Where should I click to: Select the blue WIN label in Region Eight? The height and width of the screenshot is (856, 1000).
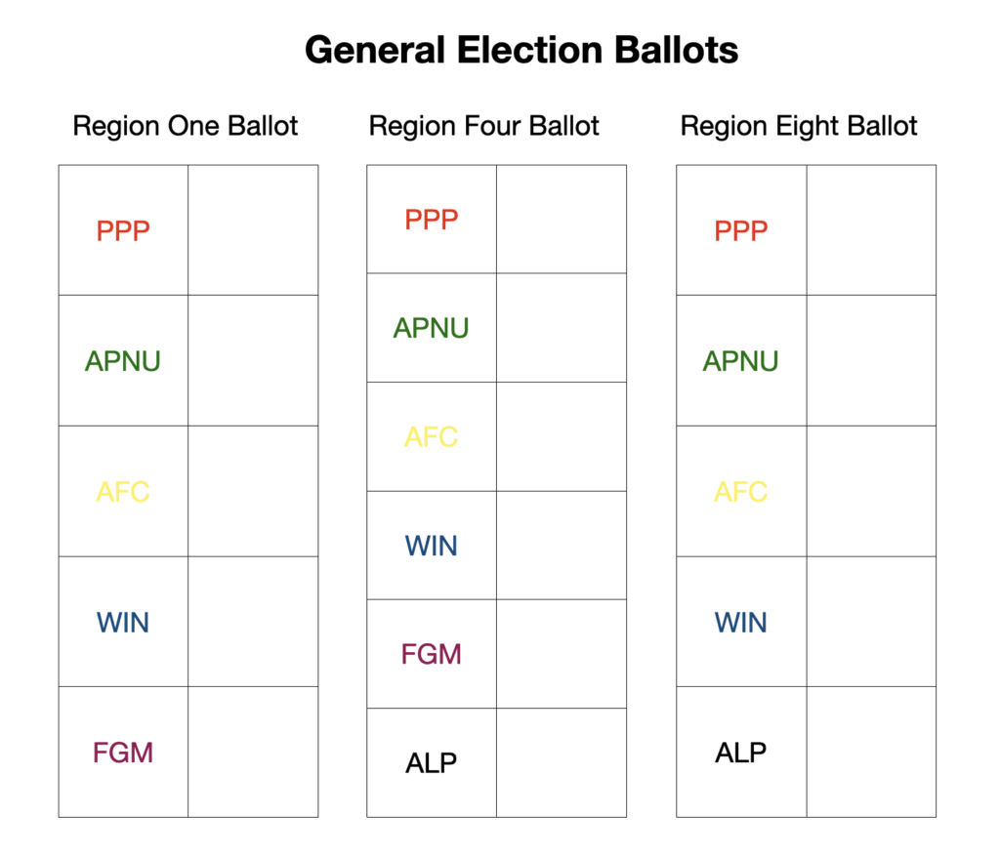[741, 622]
